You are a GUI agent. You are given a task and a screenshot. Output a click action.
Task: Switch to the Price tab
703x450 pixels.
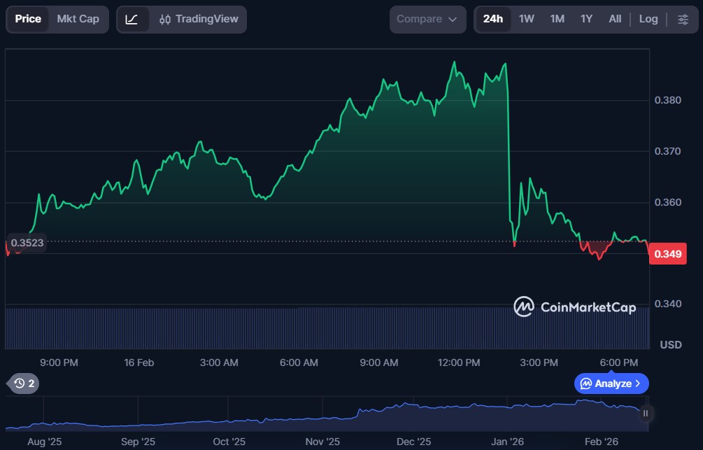[x=28, y=19]
